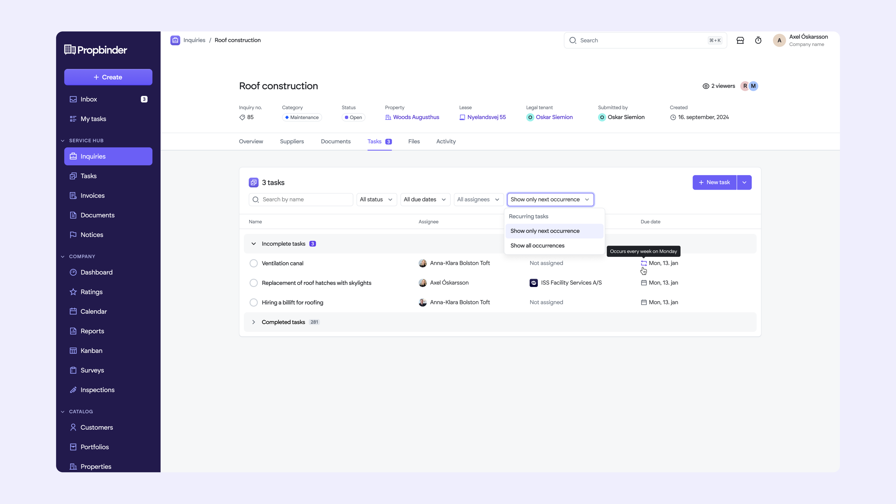Mark Ventilation canal task complete

(x=253, y=263)
